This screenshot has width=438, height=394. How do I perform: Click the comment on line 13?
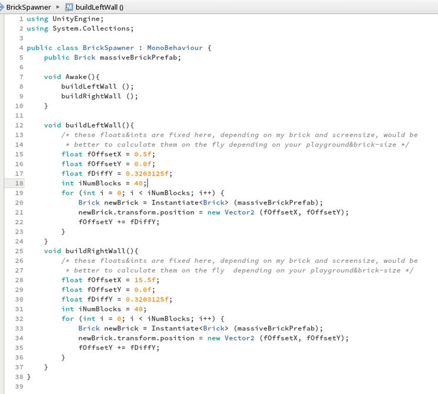click(x=239, y=135)
